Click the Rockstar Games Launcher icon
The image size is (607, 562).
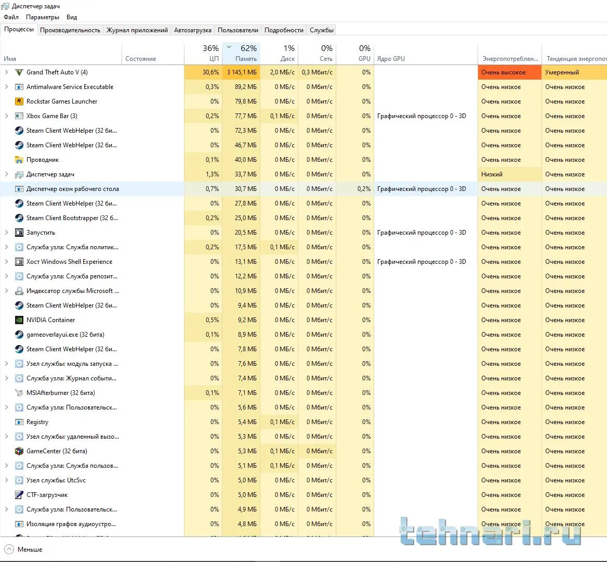click(19, 101)
